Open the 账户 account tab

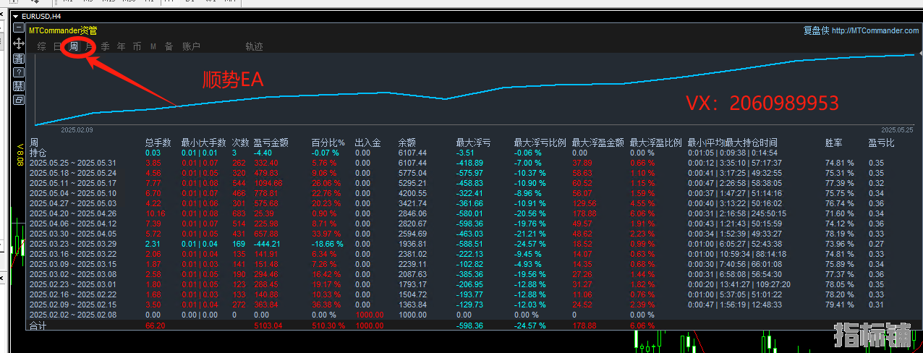click(x=191, y=46)
